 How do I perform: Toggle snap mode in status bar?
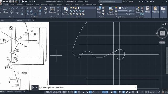[x=79, y=92]
